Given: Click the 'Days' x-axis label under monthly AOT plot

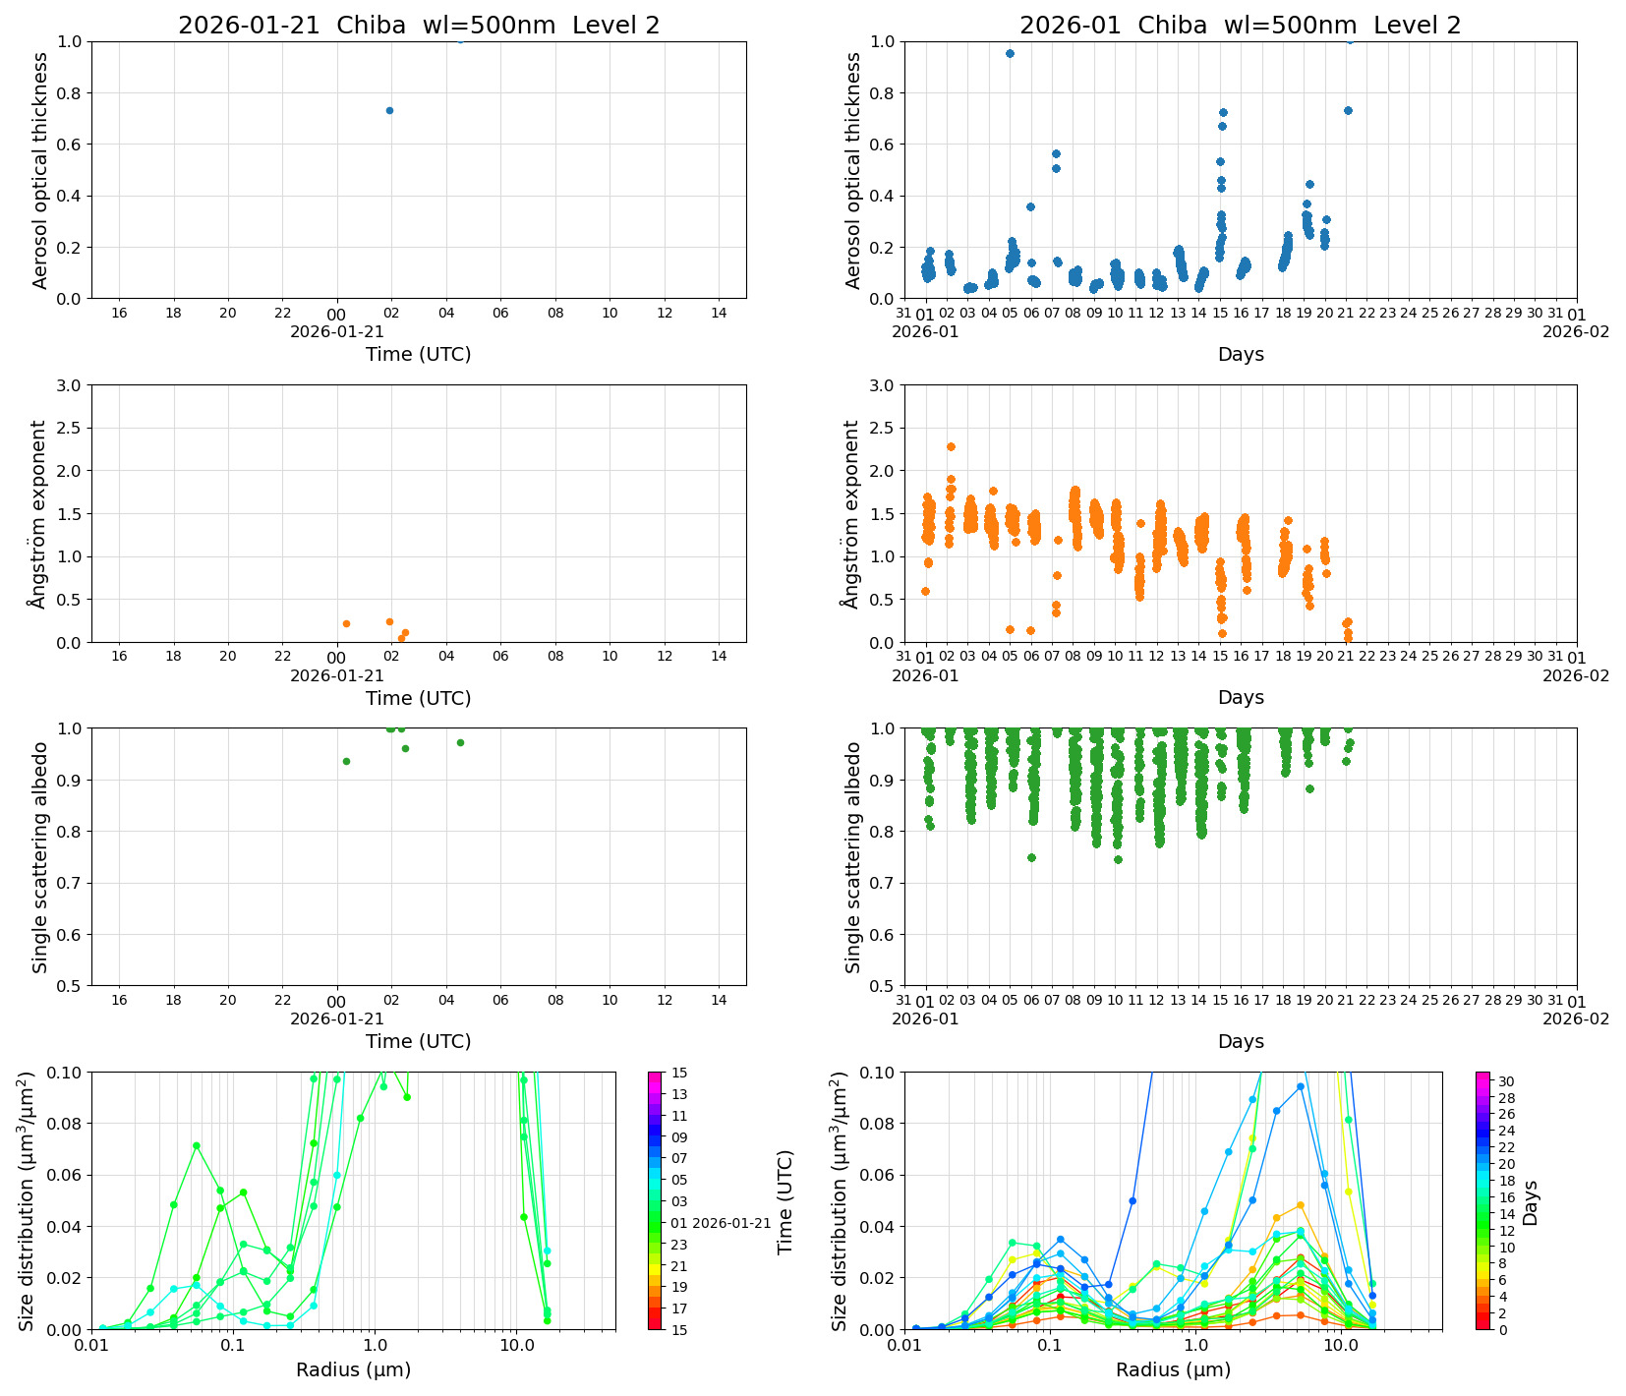Looking at the screenshot, I should [x=1241, y=354].
